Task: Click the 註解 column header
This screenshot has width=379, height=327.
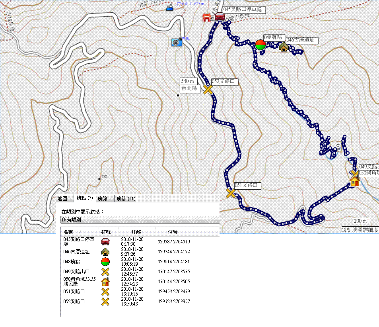Action: pyautogui.click(x=136, y=232)
